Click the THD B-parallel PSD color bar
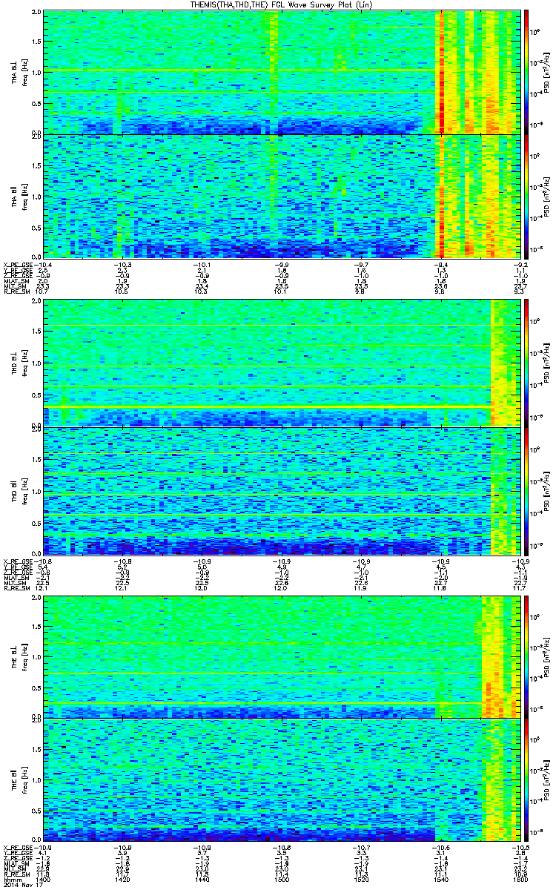Viewport: 556px width, 890px height. 527,491
